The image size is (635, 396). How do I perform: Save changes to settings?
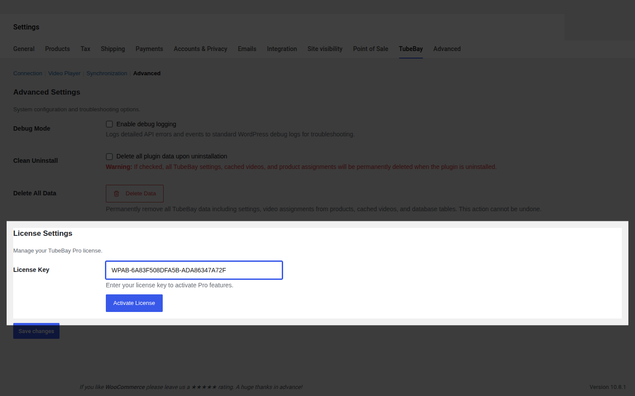point(36,331)
